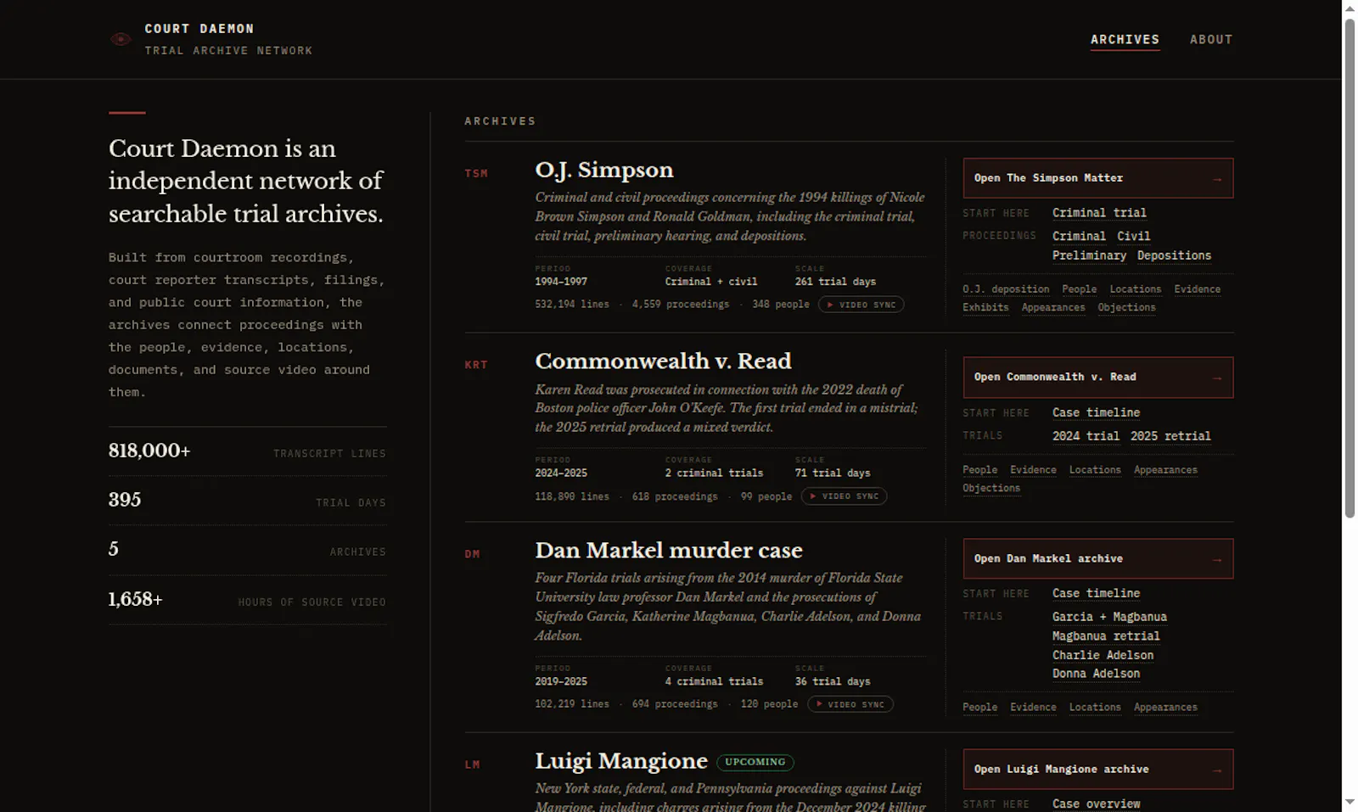Click arrow icon on Open Luigi Mangione archive
Viewport: 1358px width, 812px height.
click(1217, 770)
